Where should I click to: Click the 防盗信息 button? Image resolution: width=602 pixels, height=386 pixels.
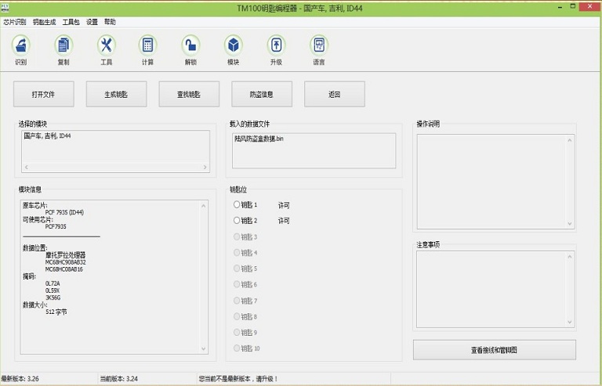[x=262, y=94]
